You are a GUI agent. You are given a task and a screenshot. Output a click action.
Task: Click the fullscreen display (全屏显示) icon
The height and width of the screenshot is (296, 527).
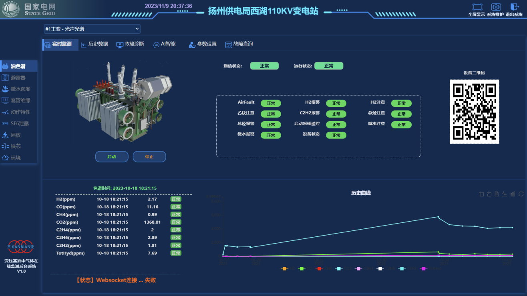[x=477, y=7]
